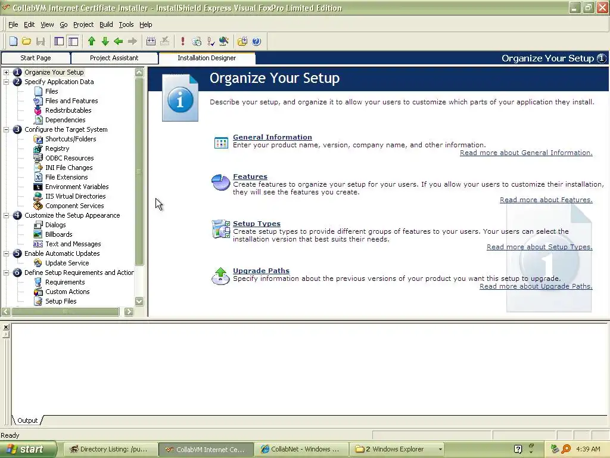Toggle the second view layout toolbar button
Viewport: 610px width, 458px height.
click(x=73, y=41)
